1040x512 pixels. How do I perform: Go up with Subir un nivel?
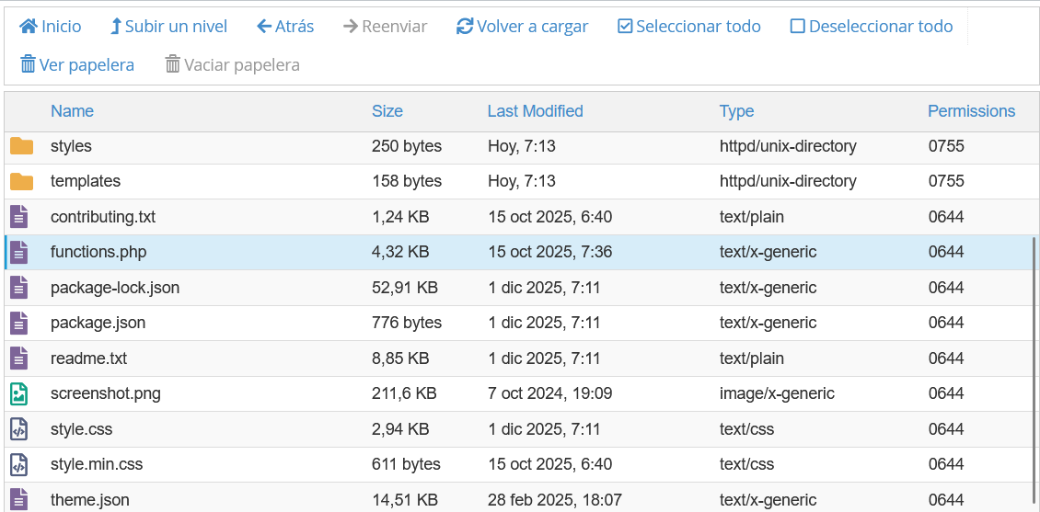(x=168, y=27)
